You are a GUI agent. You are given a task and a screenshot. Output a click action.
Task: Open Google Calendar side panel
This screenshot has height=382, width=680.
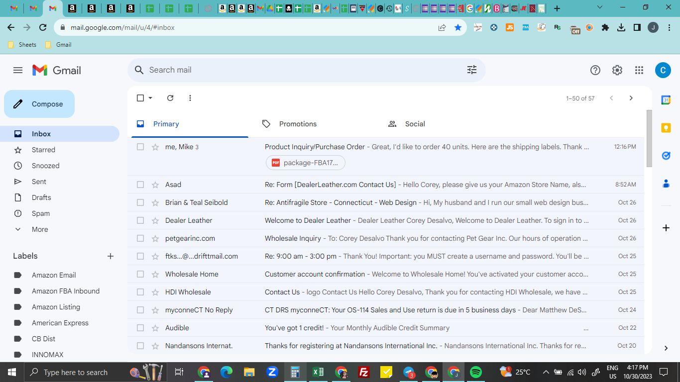[x=666, y=100]
